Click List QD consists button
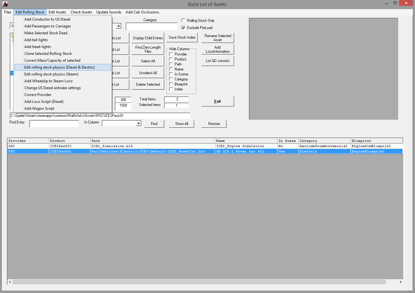The image size is (415, 293). pyautogui.click(x=218, y=61)
